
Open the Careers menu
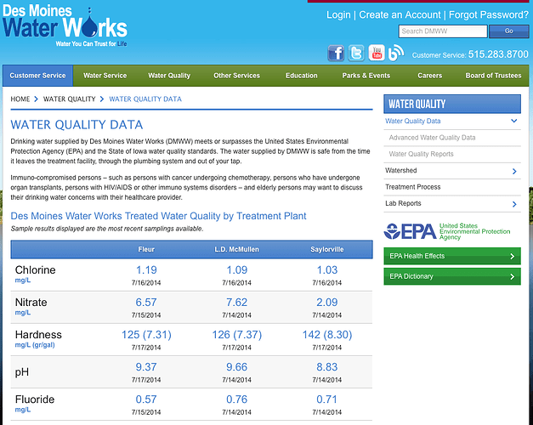[x=429, y=76]
